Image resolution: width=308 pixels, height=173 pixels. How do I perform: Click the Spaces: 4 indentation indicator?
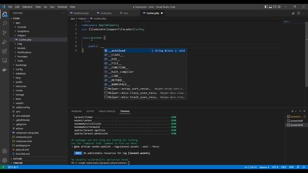[264, 167]
